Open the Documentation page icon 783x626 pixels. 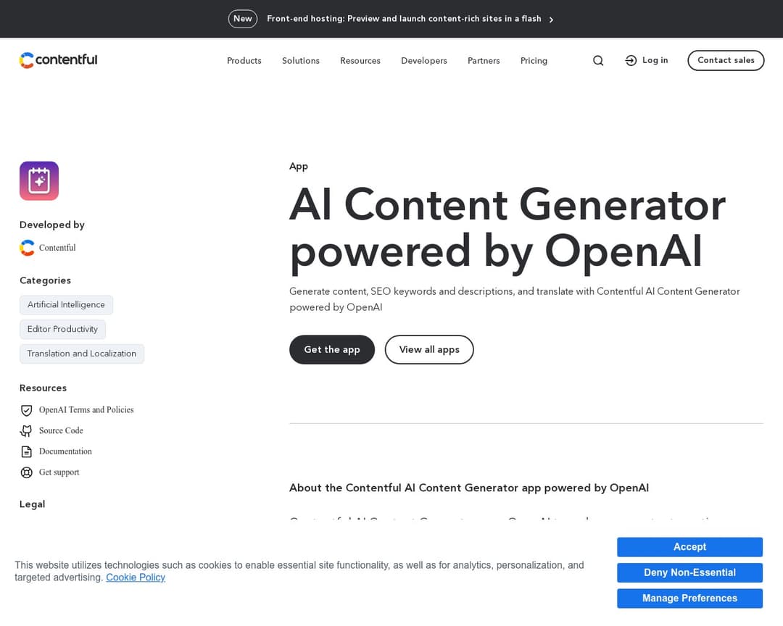tap(26, 451)
